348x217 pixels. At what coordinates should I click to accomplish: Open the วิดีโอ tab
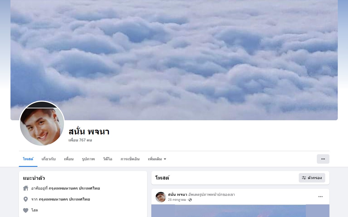click(108, 159)
